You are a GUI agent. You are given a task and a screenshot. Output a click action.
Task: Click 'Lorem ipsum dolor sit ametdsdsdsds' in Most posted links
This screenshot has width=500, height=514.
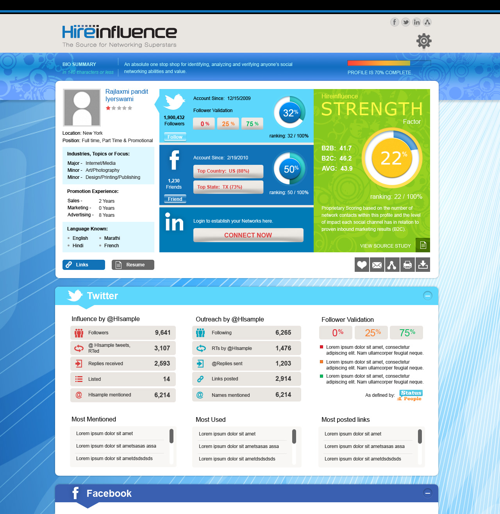click(363, 459)
